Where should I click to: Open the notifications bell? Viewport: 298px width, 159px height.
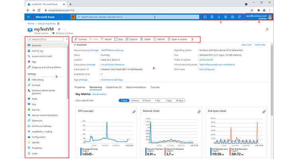point(219,17)
